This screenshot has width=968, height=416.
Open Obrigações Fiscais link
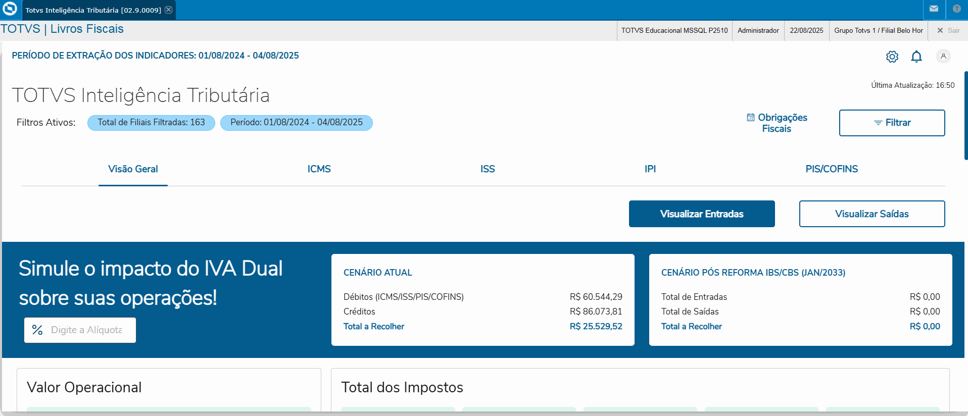777,123
